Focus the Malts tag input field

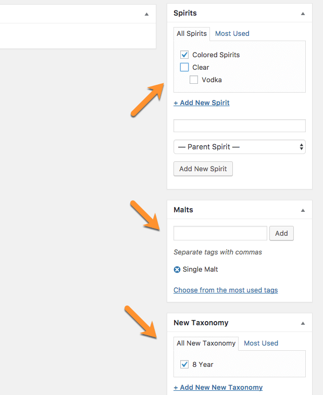(x=220, y=233)
